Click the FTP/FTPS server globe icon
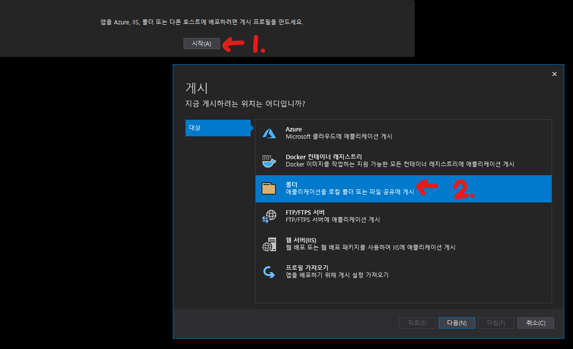Screen dimensions: 573x349 (269, 216)
